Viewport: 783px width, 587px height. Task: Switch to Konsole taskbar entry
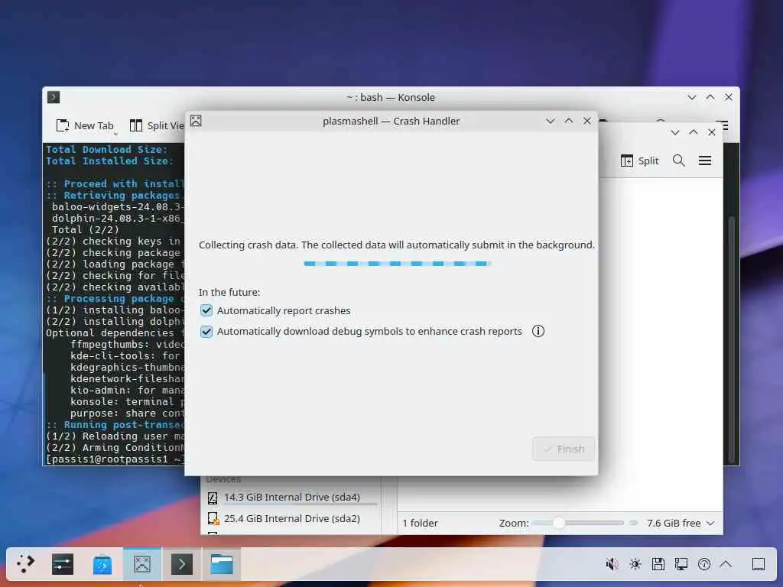[x=182, y=564]
